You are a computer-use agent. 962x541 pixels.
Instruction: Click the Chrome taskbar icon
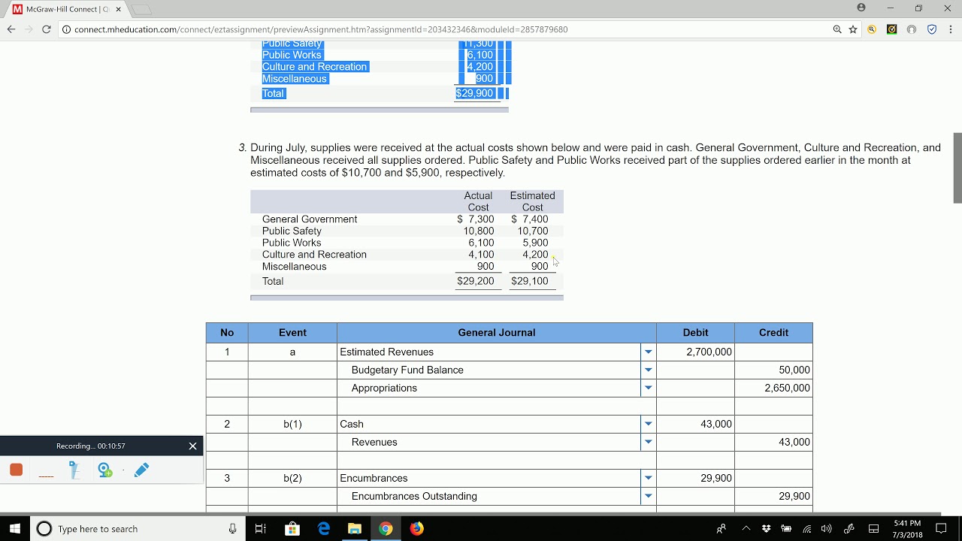[386, 529]
